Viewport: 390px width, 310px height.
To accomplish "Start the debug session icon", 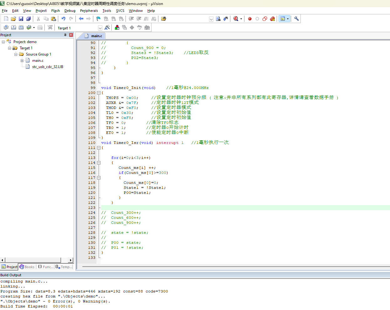I will click(x=236, y=19).
